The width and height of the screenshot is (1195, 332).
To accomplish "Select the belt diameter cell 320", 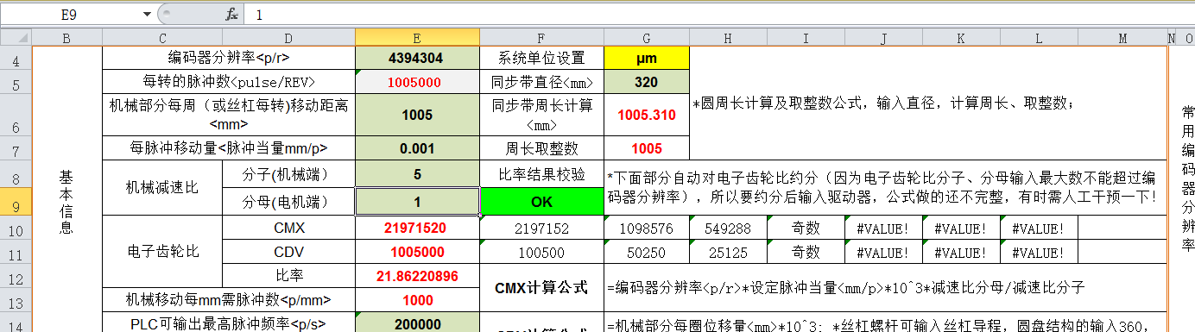I will [x=647, y=82].
